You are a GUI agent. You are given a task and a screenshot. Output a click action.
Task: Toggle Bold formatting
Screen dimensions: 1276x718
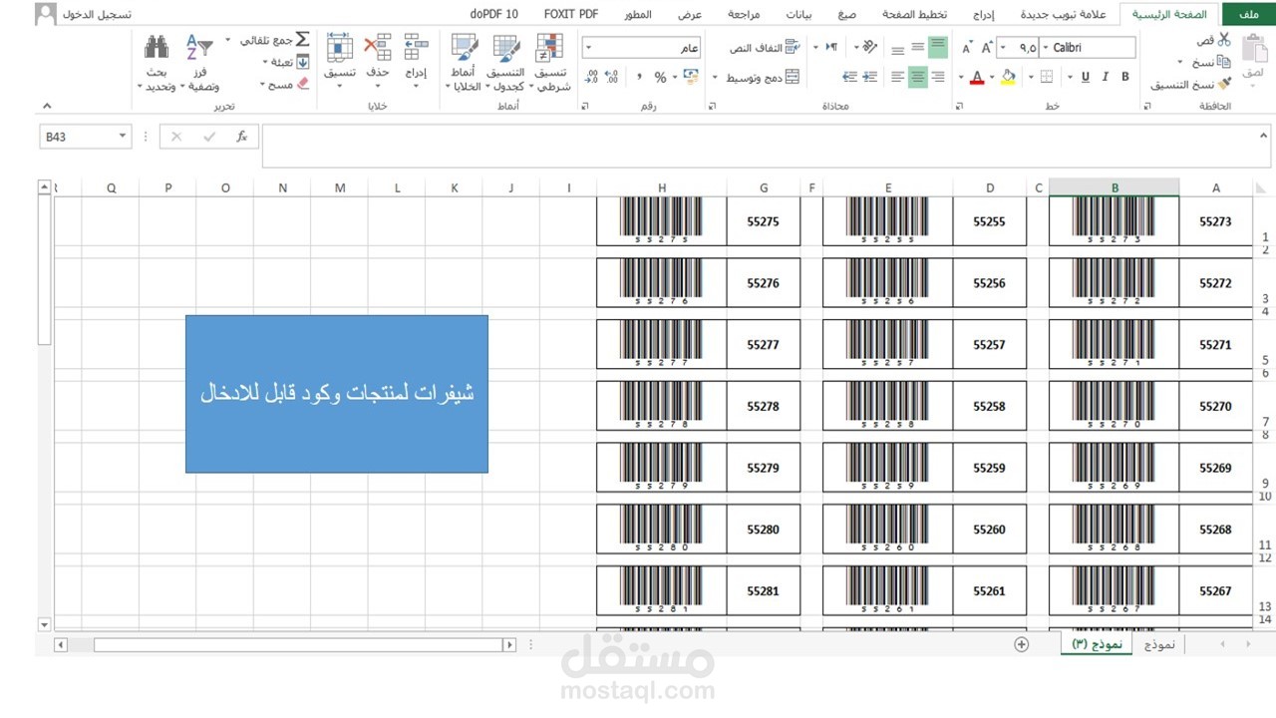[x=1125, y=77]
